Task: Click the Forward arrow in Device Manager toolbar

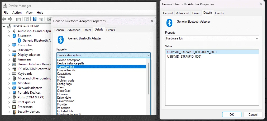Action: [x=10, y=19]
